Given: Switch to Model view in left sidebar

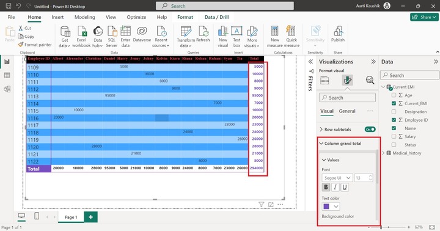Looking at the screenshot, I should (x=7, y=89).
